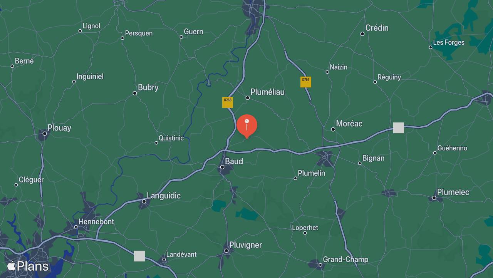Select the Plumelec town label
This screenshot has width=493, height=278.
tap(453, 192)
